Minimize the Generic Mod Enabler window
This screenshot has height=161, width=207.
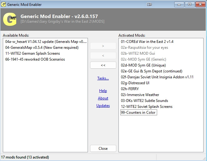pos(179,4)
